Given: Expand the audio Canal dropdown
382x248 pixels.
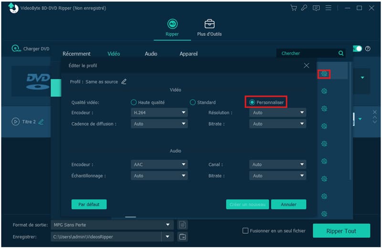Looking at the screenshot, I should tap(277, 165).
